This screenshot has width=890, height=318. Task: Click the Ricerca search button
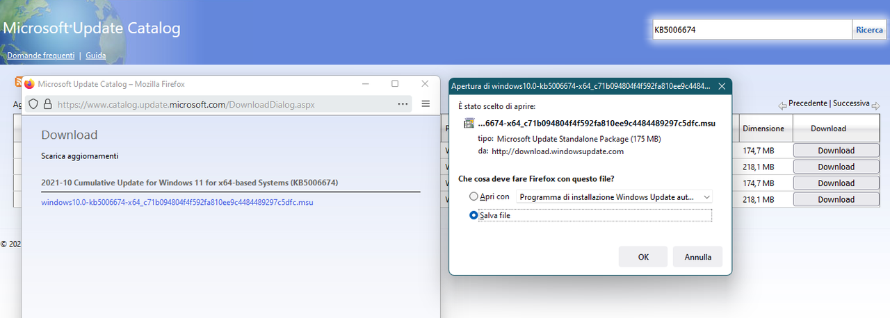pos(869,30)
